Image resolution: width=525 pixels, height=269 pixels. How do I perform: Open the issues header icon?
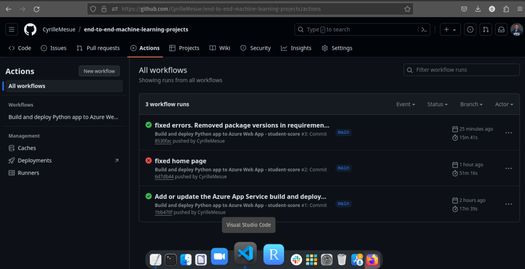point(470,30)
